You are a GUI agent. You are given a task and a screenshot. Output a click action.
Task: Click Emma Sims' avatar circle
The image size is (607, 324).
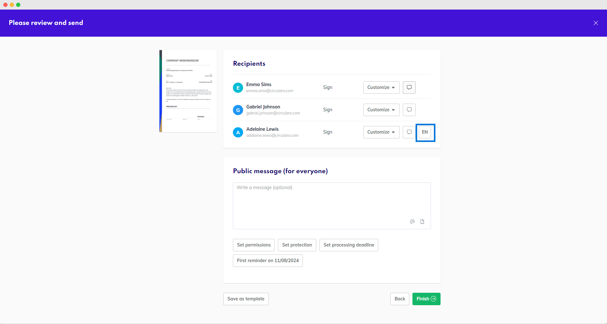238,88
